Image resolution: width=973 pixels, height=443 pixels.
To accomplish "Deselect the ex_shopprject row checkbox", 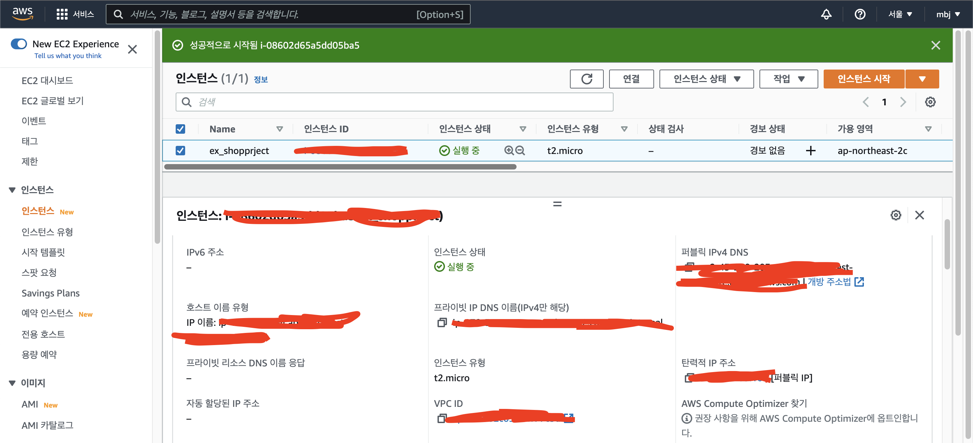I will coord(180,151).
